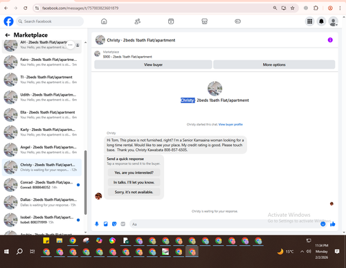Click the listing thumbnail in chat center

pyautogui.click(x=215, y=89)
